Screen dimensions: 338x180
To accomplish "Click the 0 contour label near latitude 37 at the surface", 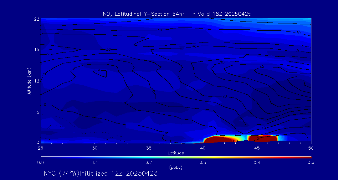I will click(x=171, y=141).
